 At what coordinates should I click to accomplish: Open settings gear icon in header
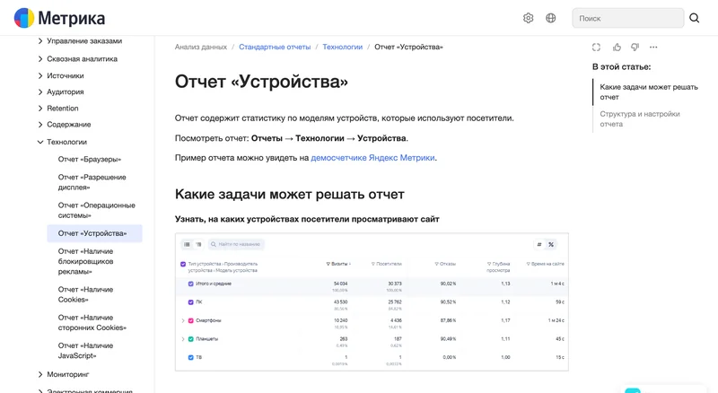528,18
